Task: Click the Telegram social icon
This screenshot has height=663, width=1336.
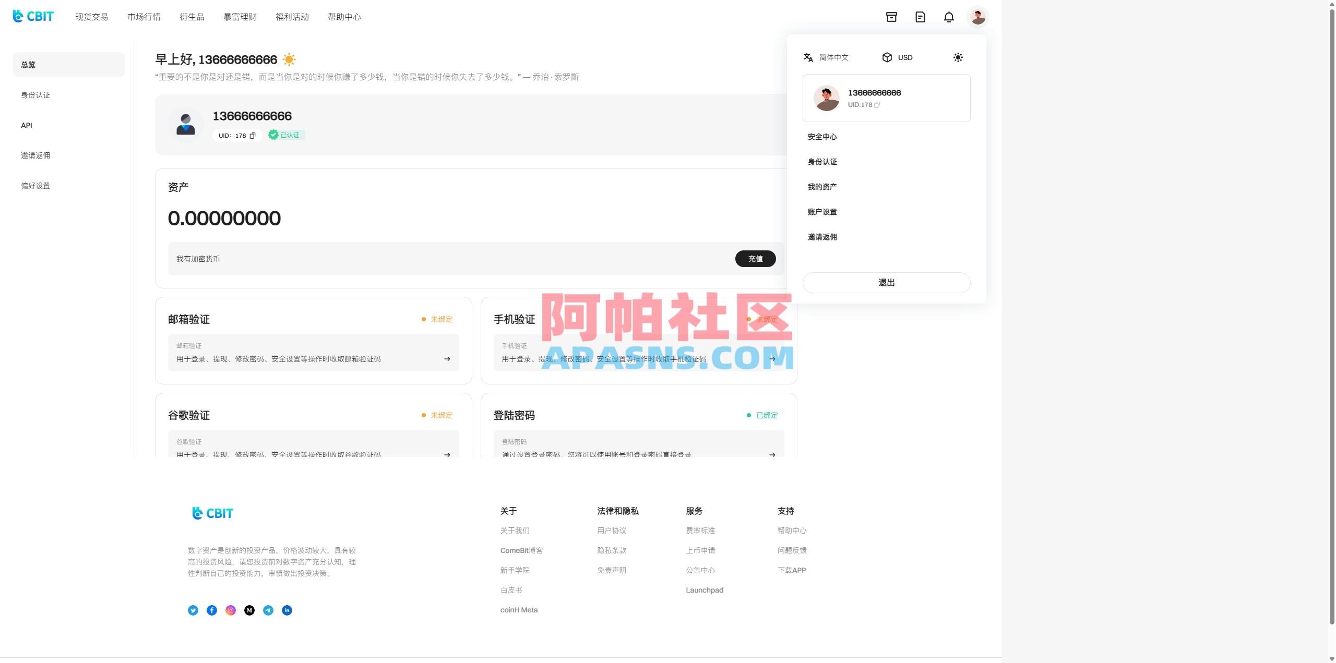Action: click(x=269, y=610)
